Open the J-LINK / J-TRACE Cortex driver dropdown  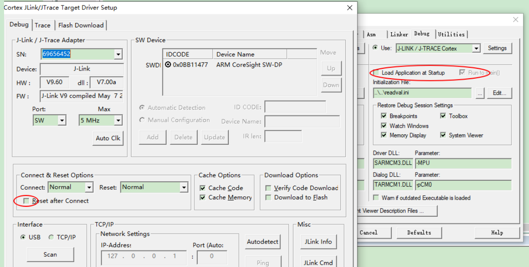pyautogui.click(x=476, y=49)
